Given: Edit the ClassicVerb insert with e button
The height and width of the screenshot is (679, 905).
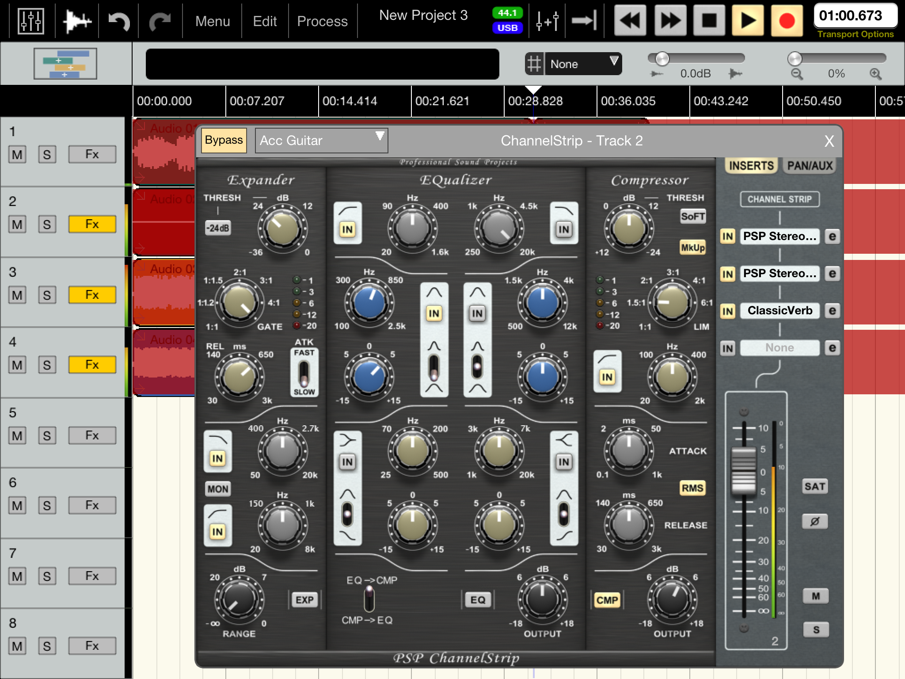Looking at the screenshot, I should (x=832, y=311).
